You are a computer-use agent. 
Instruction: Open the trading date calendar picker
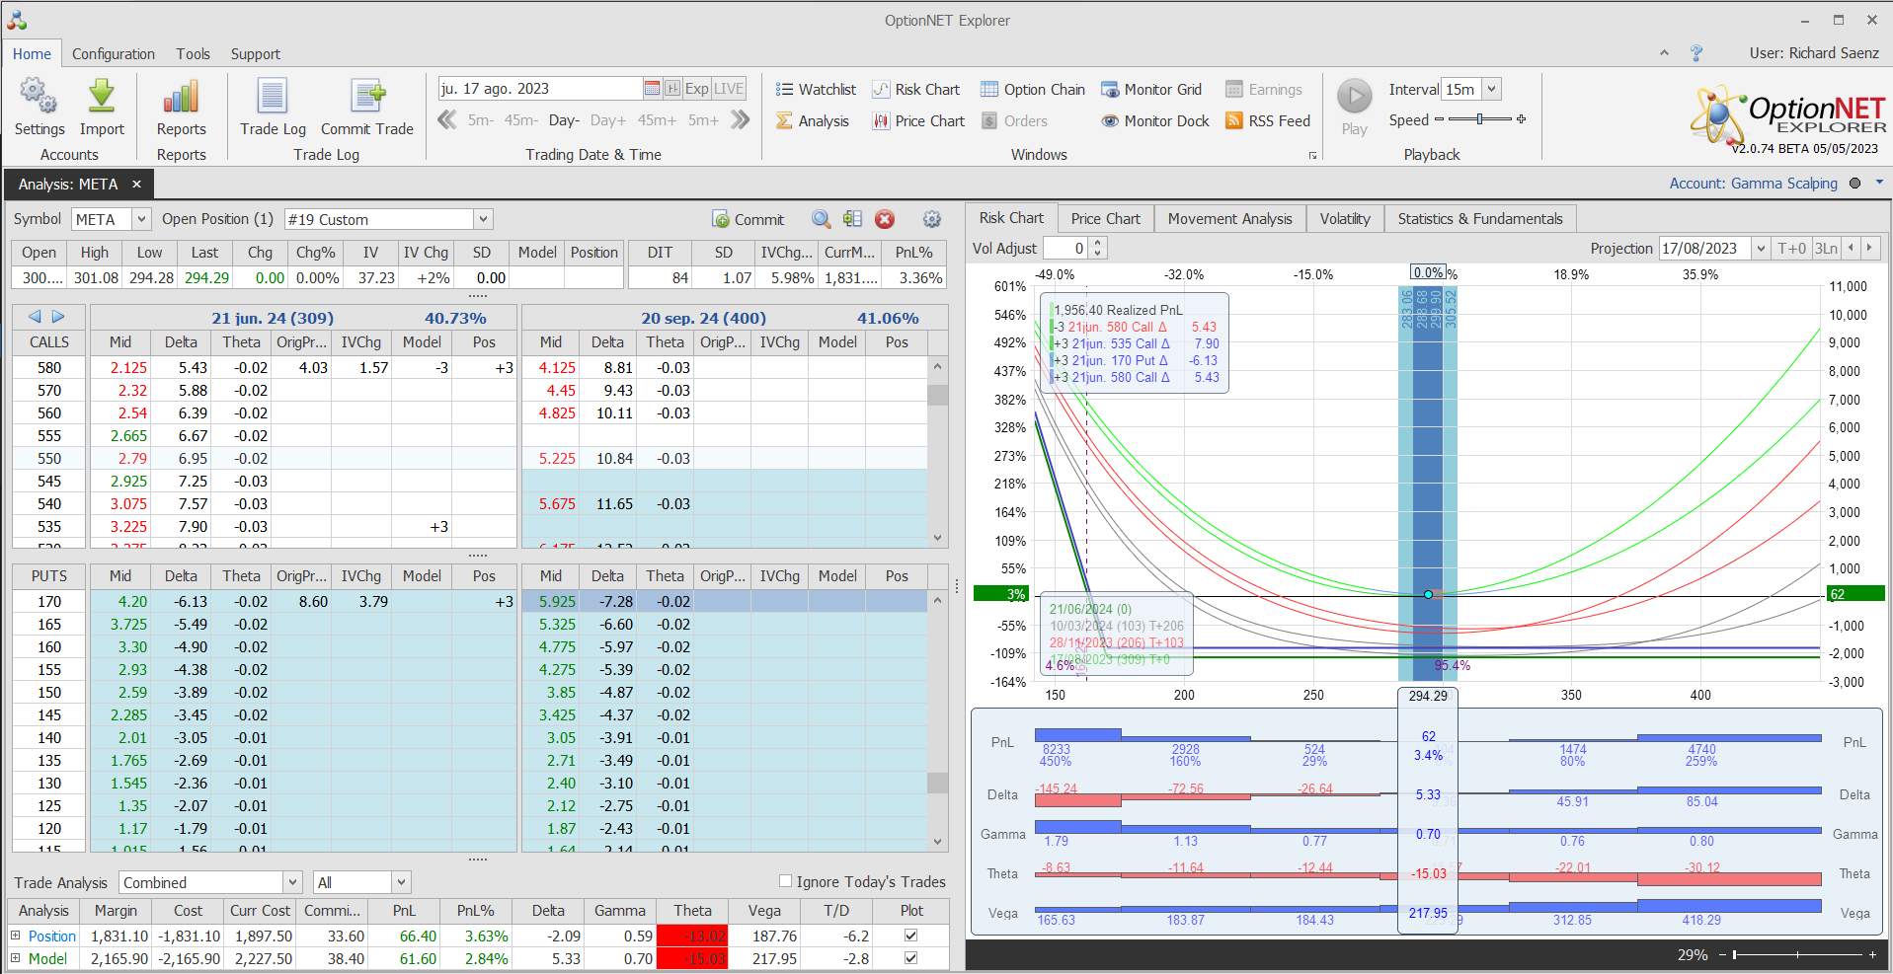coord(652,89)
